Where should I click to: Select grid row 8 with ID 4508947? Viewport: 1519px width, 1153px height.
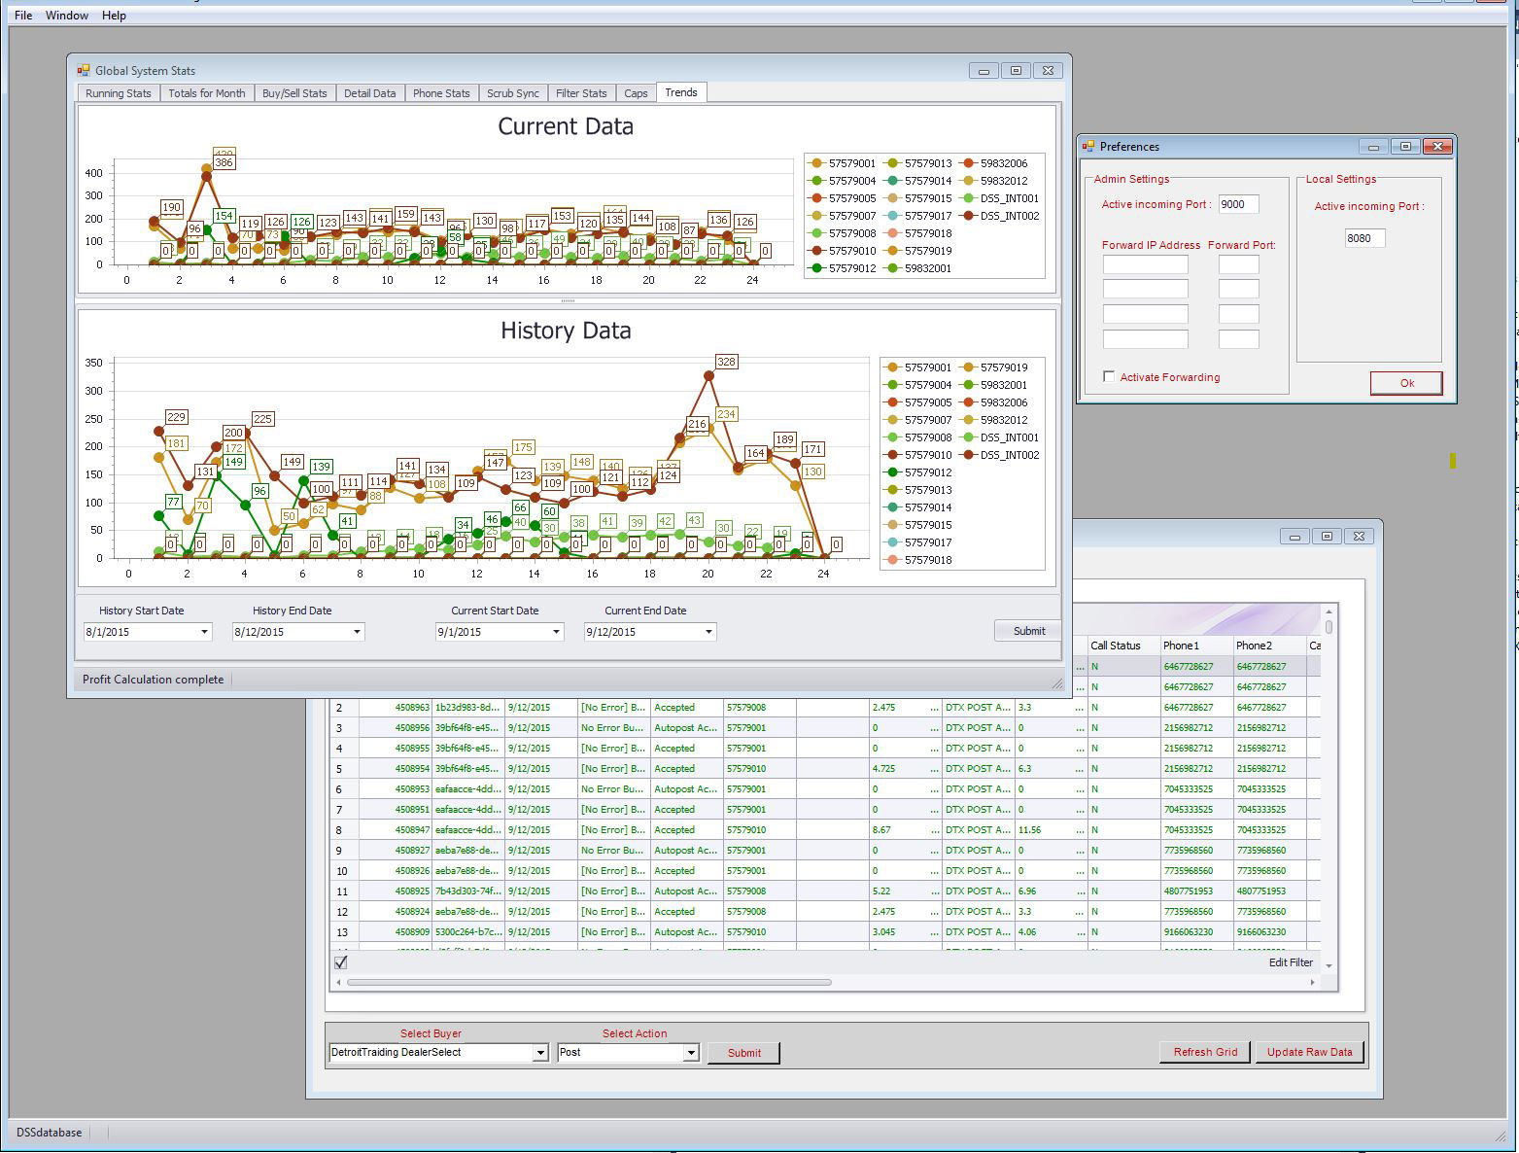(x=826, y=830)
